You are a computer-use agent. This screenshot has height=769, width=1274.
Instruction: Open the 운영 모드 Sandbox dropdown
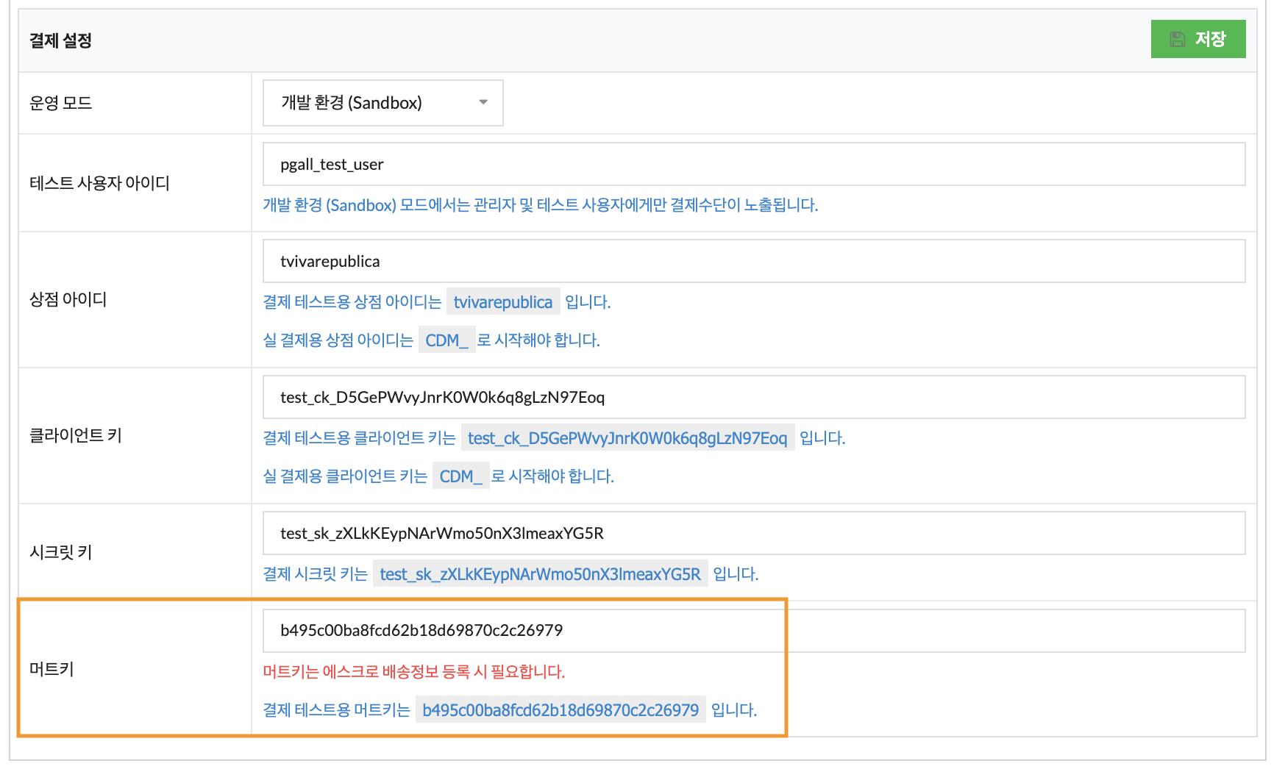coord(382,103)
